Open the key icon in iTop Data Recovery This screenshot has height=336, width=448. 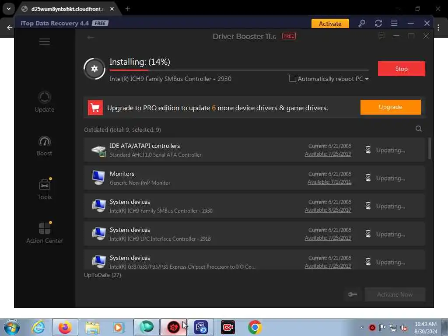point(362,23)
